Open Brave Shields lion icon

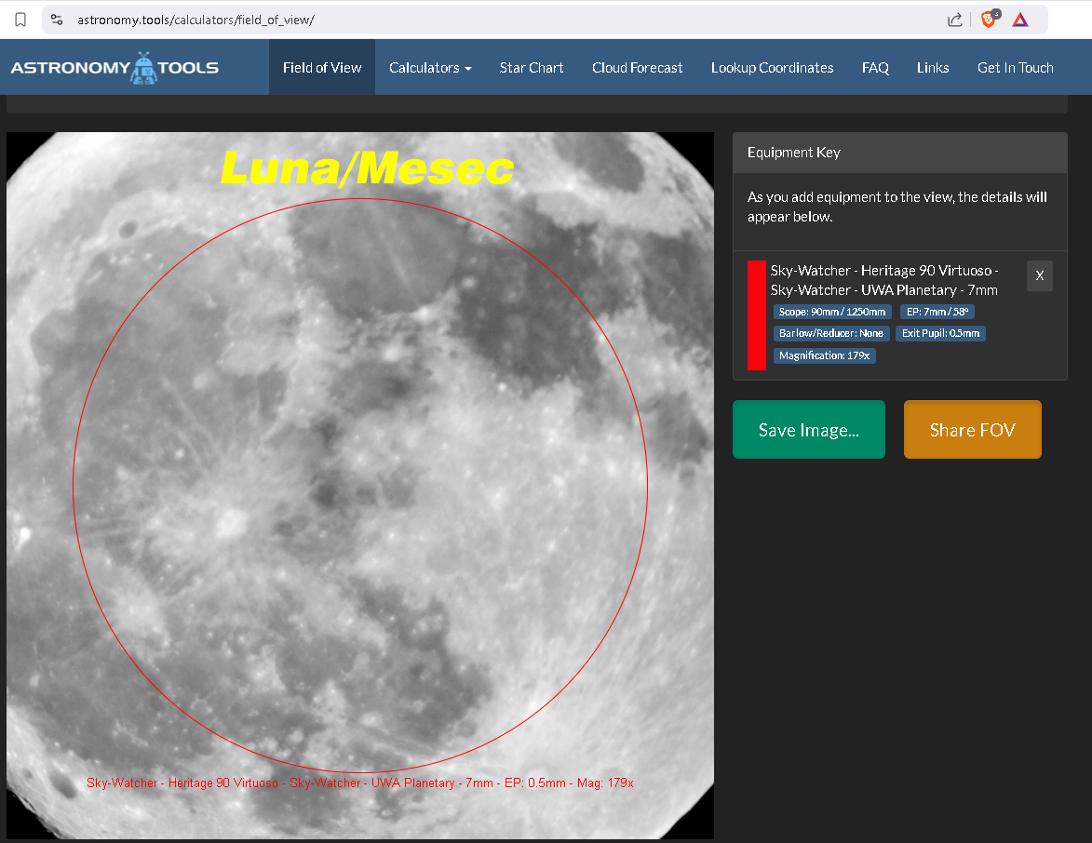click(x=989, y=20)
